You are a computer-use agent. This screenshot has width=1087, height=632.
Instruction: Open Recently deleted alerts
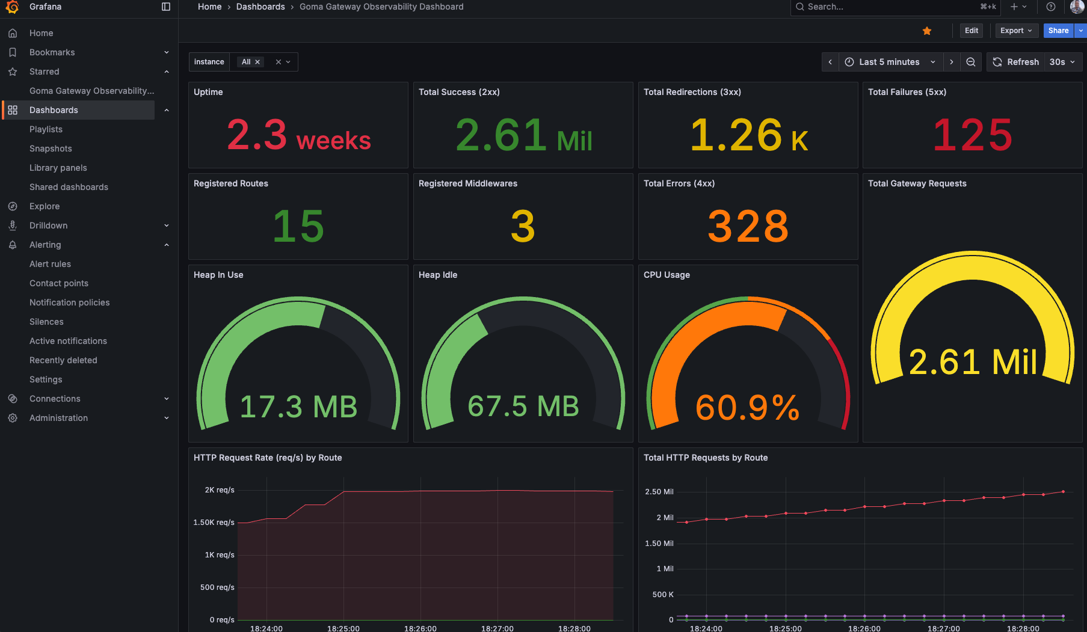click(63, 360)
